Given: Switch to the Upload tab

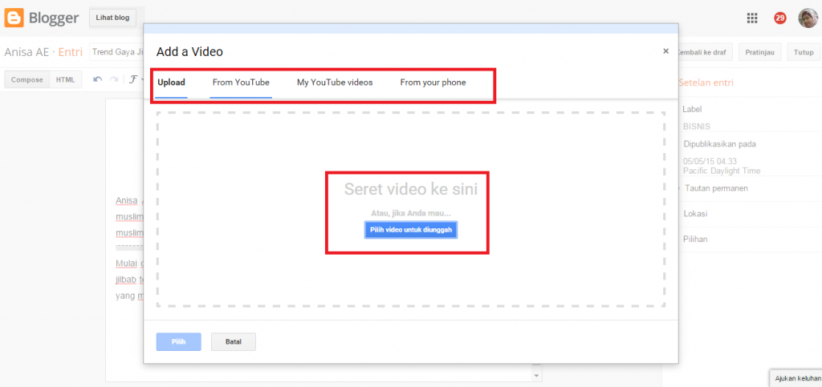Looking at the screenshot, I should click(171, 83).
